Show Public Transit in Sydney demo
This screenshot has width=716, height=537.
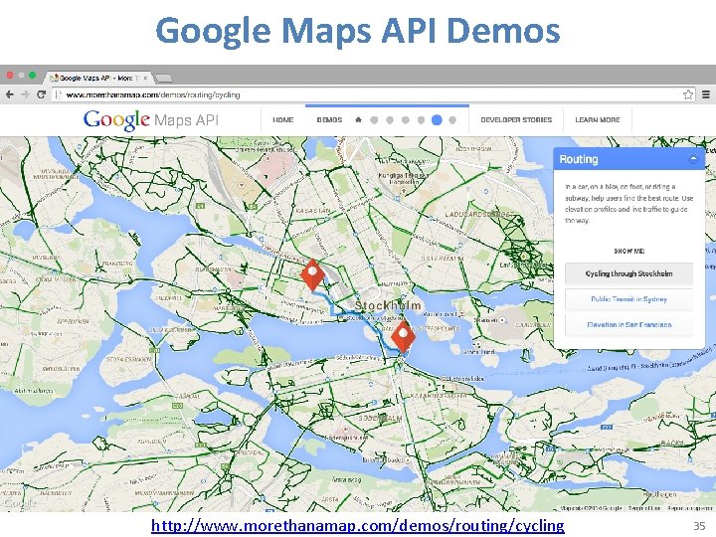pos(628,299)
